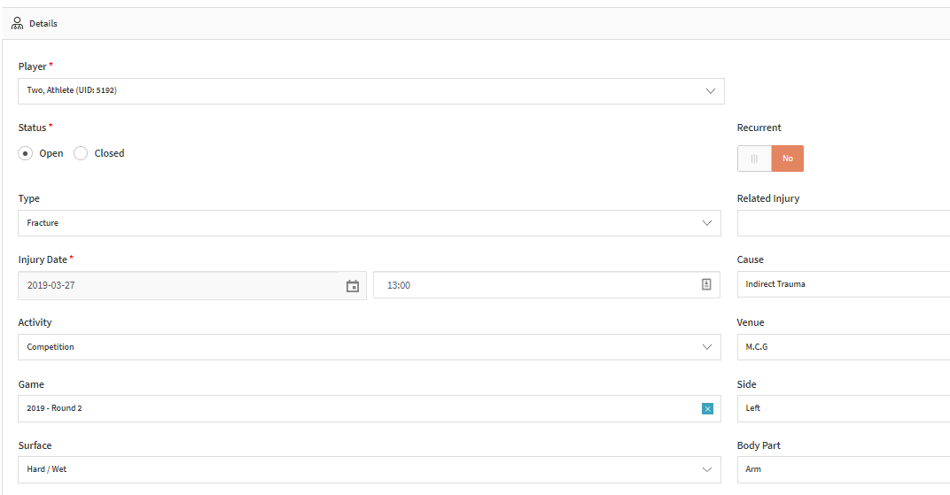Open the Injury Date calendar picker icon

[x=353, y=286]
